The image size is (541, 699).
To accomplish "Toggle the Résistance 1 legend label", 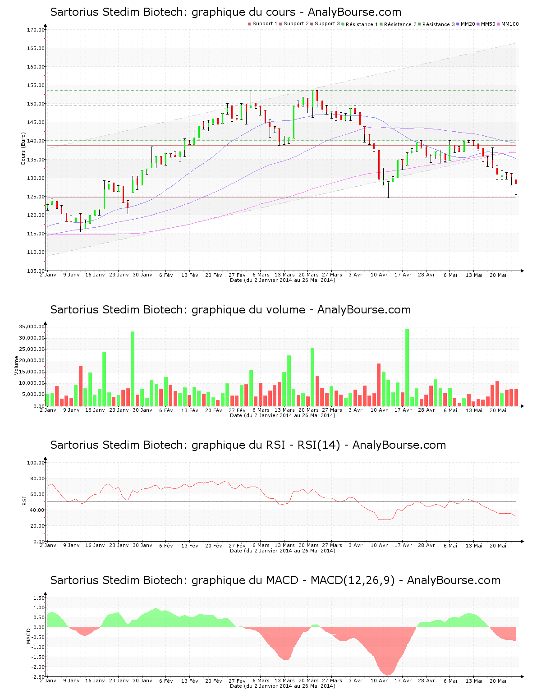I will tap(362, 24).
